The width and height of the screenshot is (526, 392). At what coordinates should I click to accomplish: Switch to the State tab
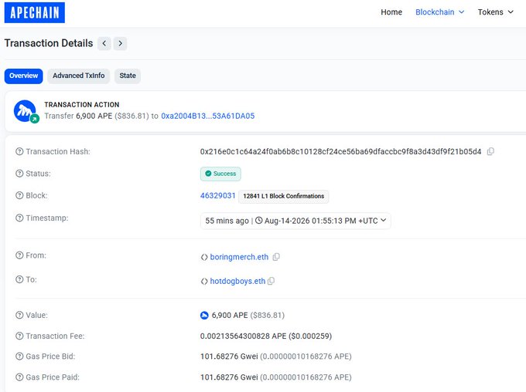tap(128, 76)
